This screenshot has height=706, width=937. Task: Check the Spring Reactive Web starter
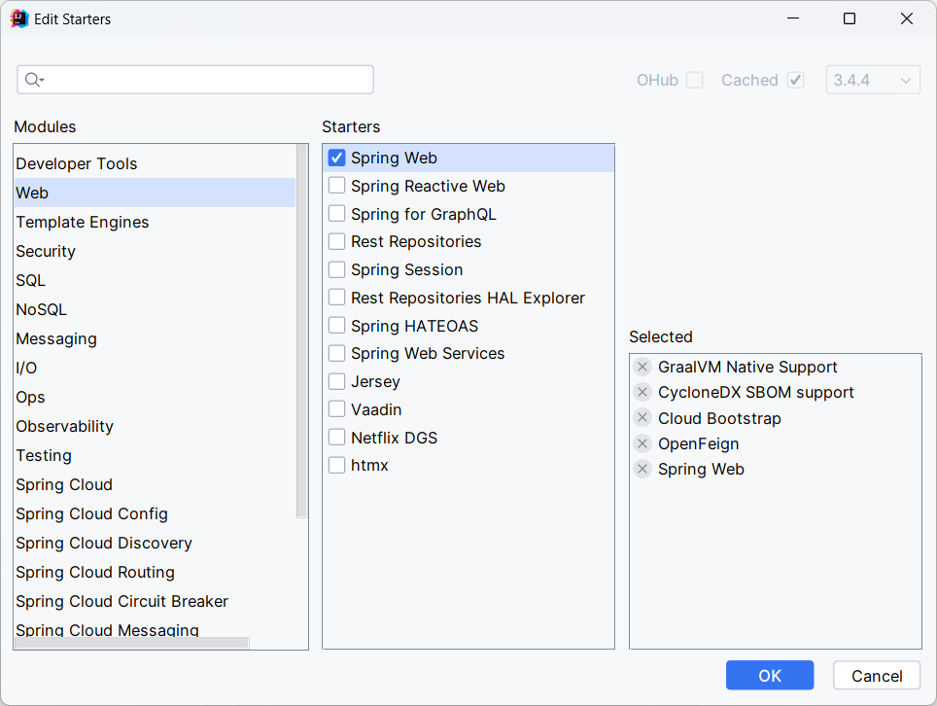pyautogui.click(x=337, y=186)
